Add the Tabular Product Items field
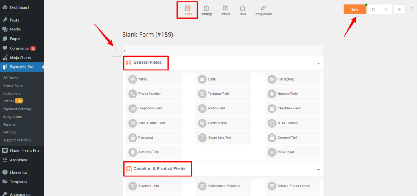This screenshot has height=196, width=417. (x=293, y=186)
